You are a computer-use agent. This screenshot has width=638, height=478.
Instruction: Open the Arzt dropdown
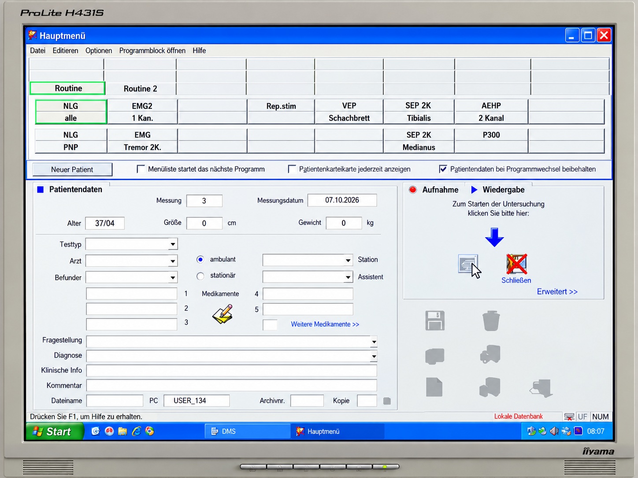[x=173, y=261]
